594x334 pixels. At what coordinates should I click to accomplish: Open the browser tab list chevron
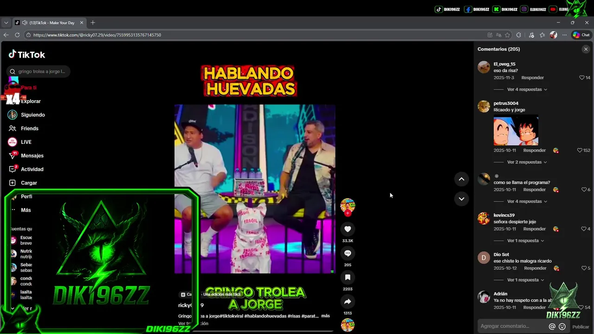click(6, 23)
